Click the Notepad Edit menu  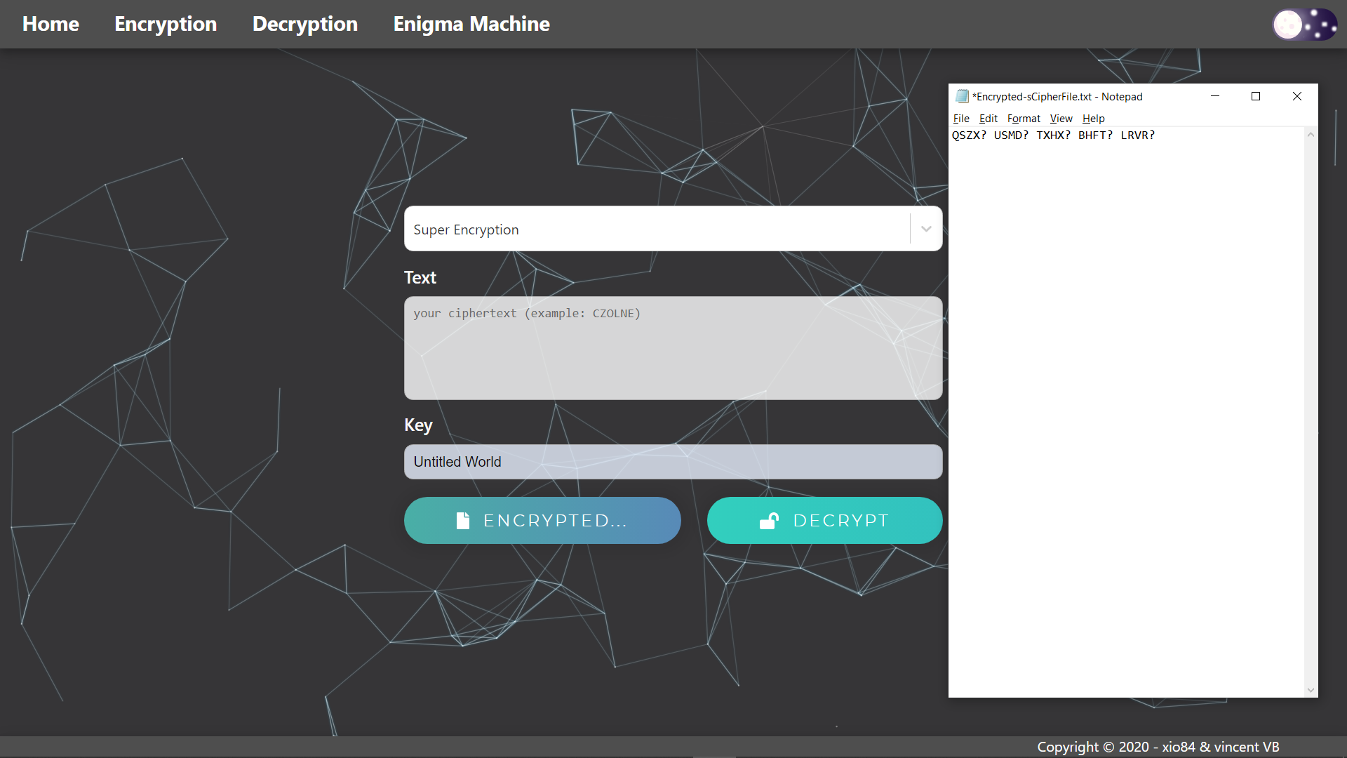click(x=987, y=117)
